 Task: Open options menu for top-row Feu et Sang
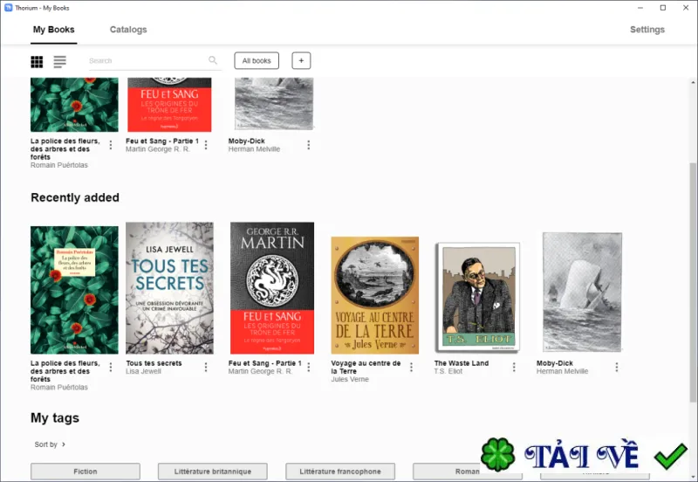pyautogui.click(x=206, y=145)
